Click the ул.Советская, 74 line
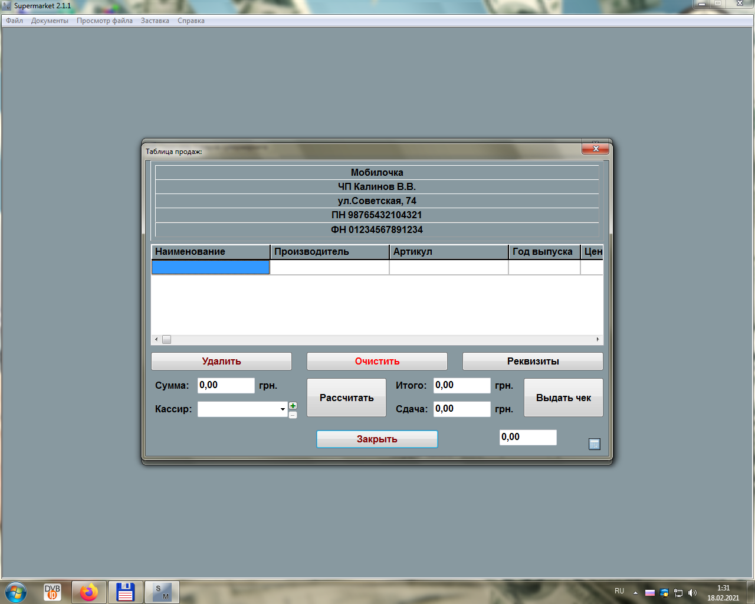Viewport: 755px width, 604px height. pos(377,201)
